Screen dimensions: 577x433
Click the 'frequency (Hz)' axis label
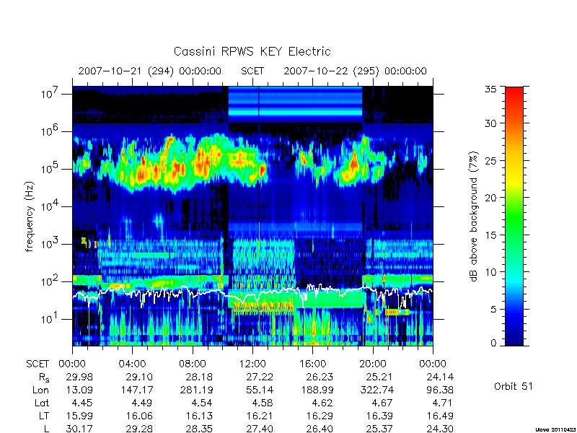30,216
